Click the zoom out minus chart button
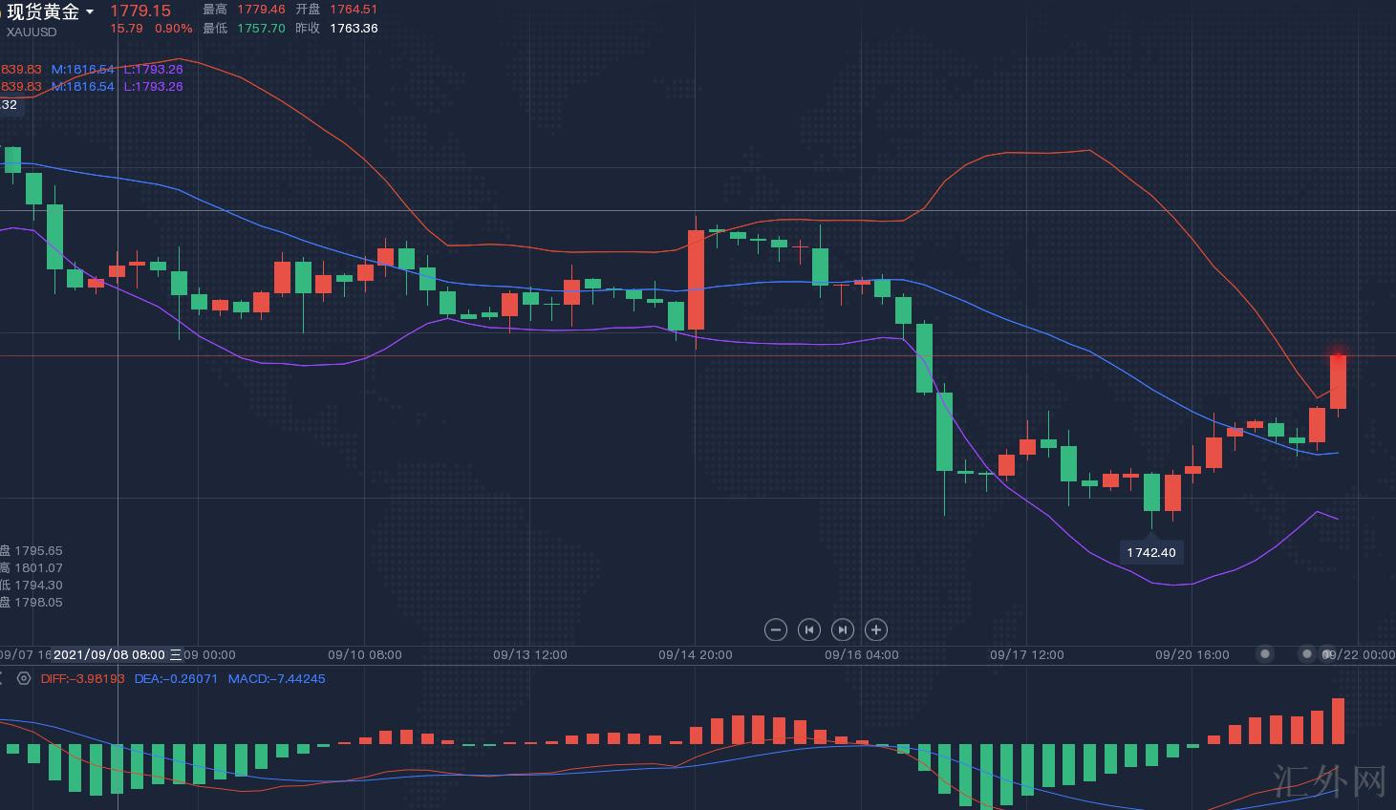1396x810 pixels. click(776, 629)
